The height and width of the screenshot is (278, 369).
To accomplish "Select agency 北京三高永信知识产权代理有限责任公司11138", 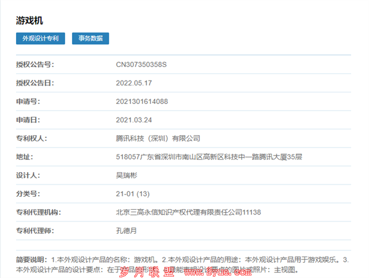I will [189, 212].
